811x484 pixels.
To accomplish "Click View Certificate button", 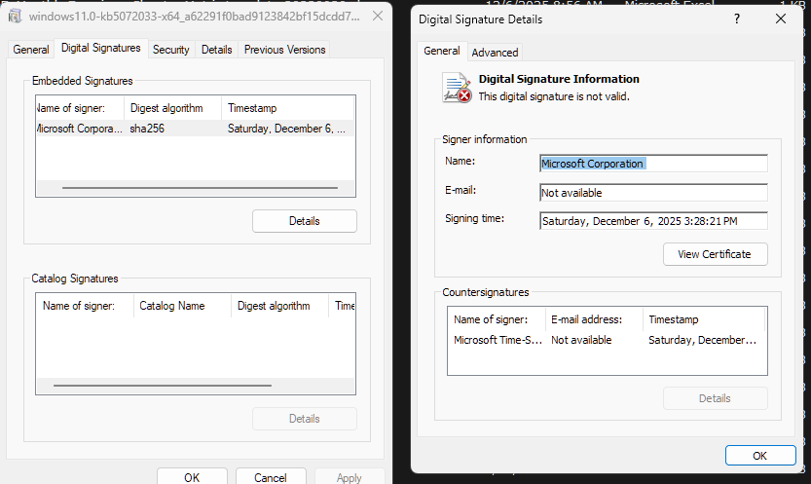I will 715,254.
